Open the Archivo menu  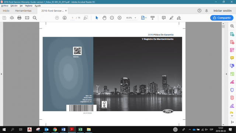click(x=5, y=6)
